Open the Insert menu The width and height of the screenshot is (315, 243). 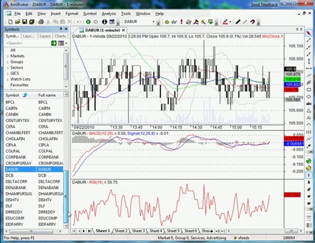[56, 13]
